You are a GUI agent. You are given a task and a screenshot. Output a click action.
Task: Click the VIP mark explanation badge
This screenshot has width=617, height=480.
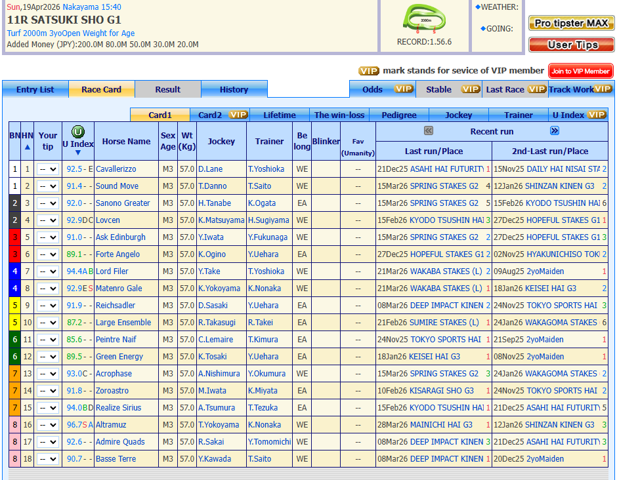[x=368, y=71]
